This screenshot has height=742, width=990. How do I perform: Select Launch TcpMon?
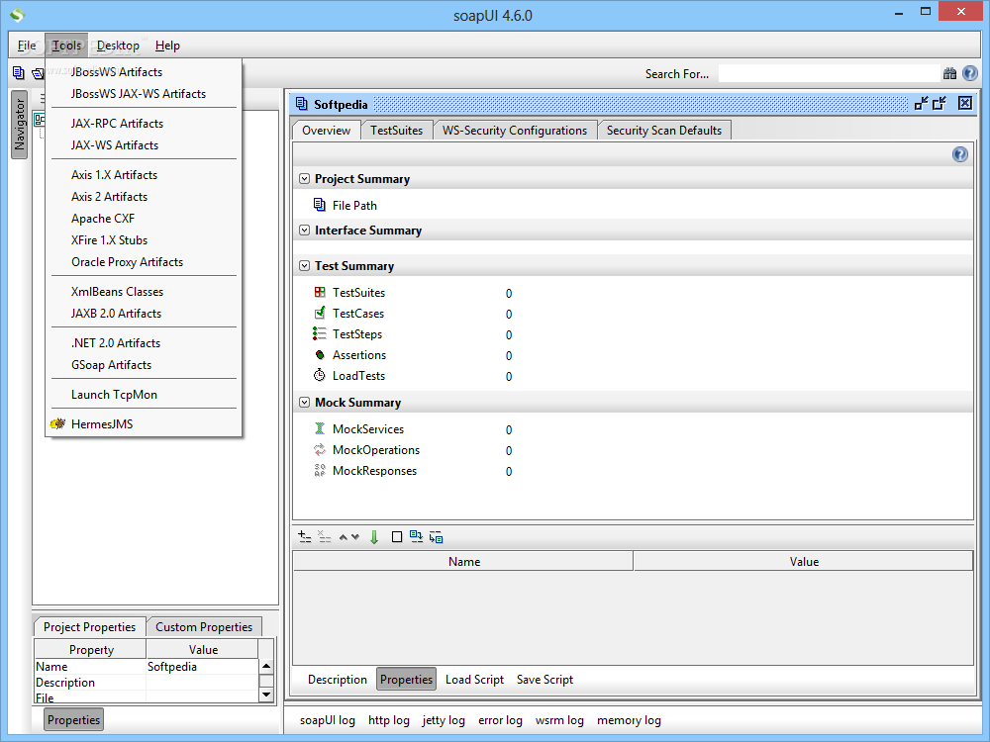coord(144,395)
